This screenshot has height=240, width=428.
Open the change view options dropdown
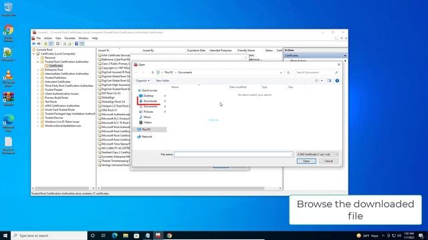point(322,81)
